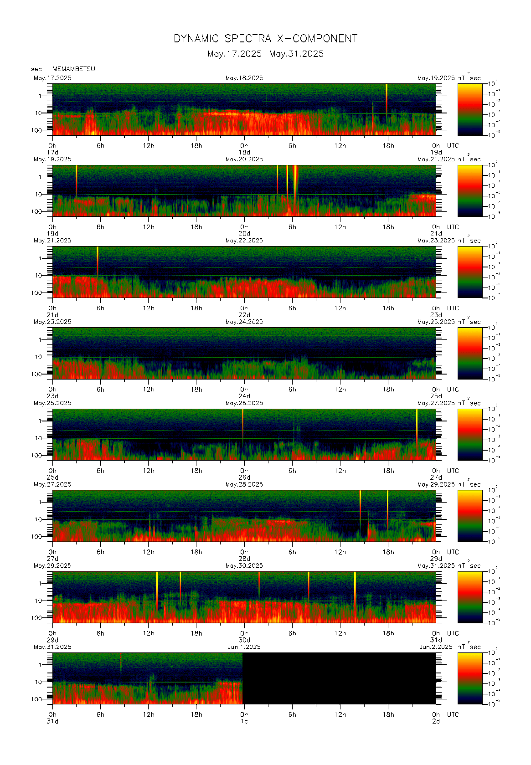Screen dimensions: 531x765
Task: Click the color scale bar beside the May 23–25 panel
Action: (470, 353)
